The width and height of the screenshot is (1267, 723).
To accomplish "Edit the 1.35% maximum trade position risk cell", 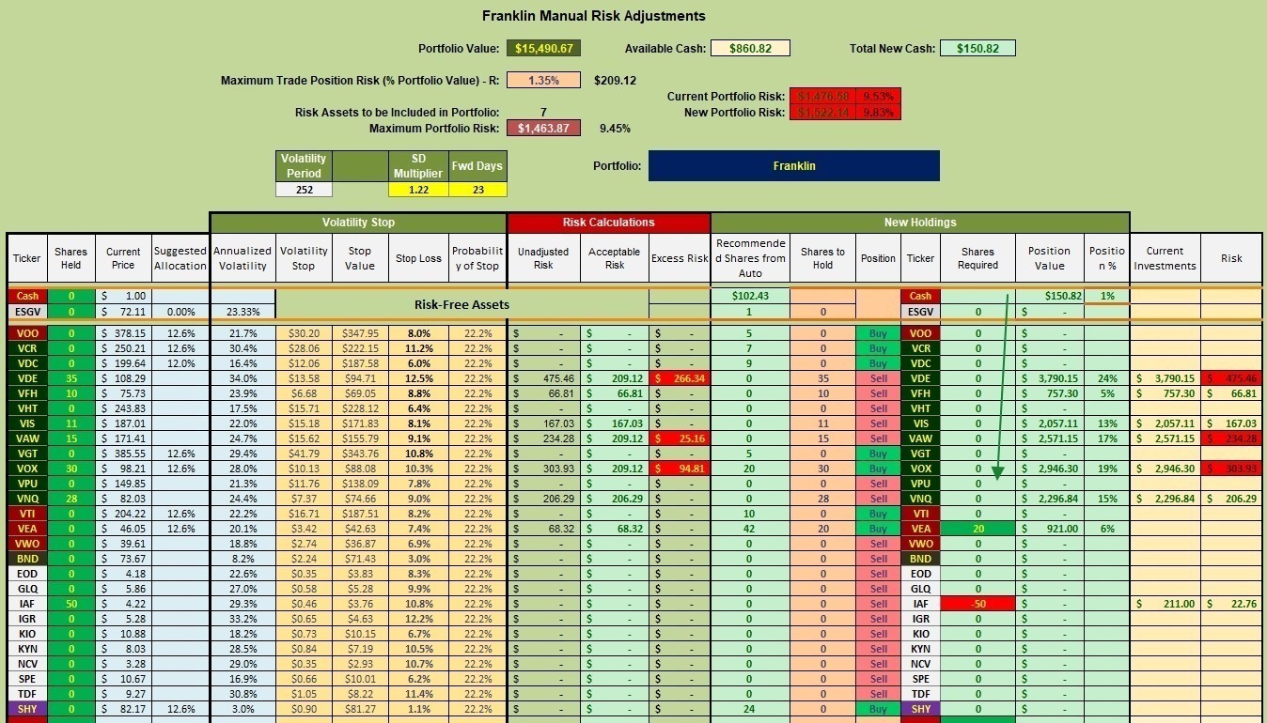I will pos(544,81).
